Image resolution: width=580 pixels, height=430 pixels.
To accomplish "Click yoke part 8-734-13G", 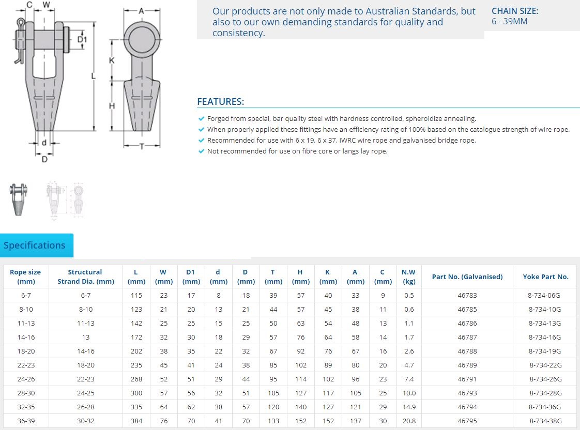I will [x=545, y=324].
